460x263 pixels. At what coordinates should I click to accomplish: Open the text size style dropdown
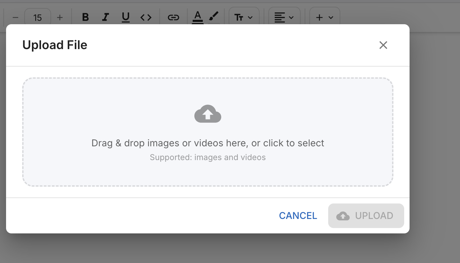(244, 17)
